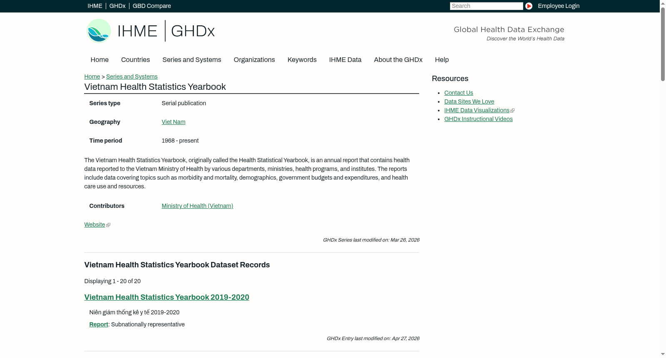Click the Resources sidebar heading
666x358 pixels.
[450, 79]
